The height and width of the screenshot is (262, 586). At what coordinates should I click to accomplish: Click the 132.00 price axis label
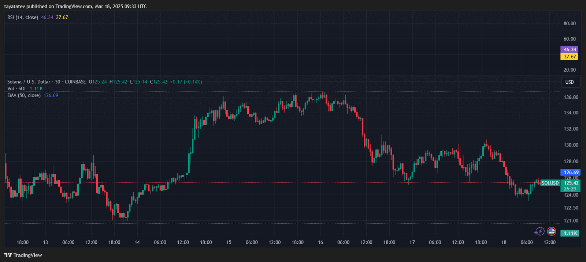tap(571, 129)
